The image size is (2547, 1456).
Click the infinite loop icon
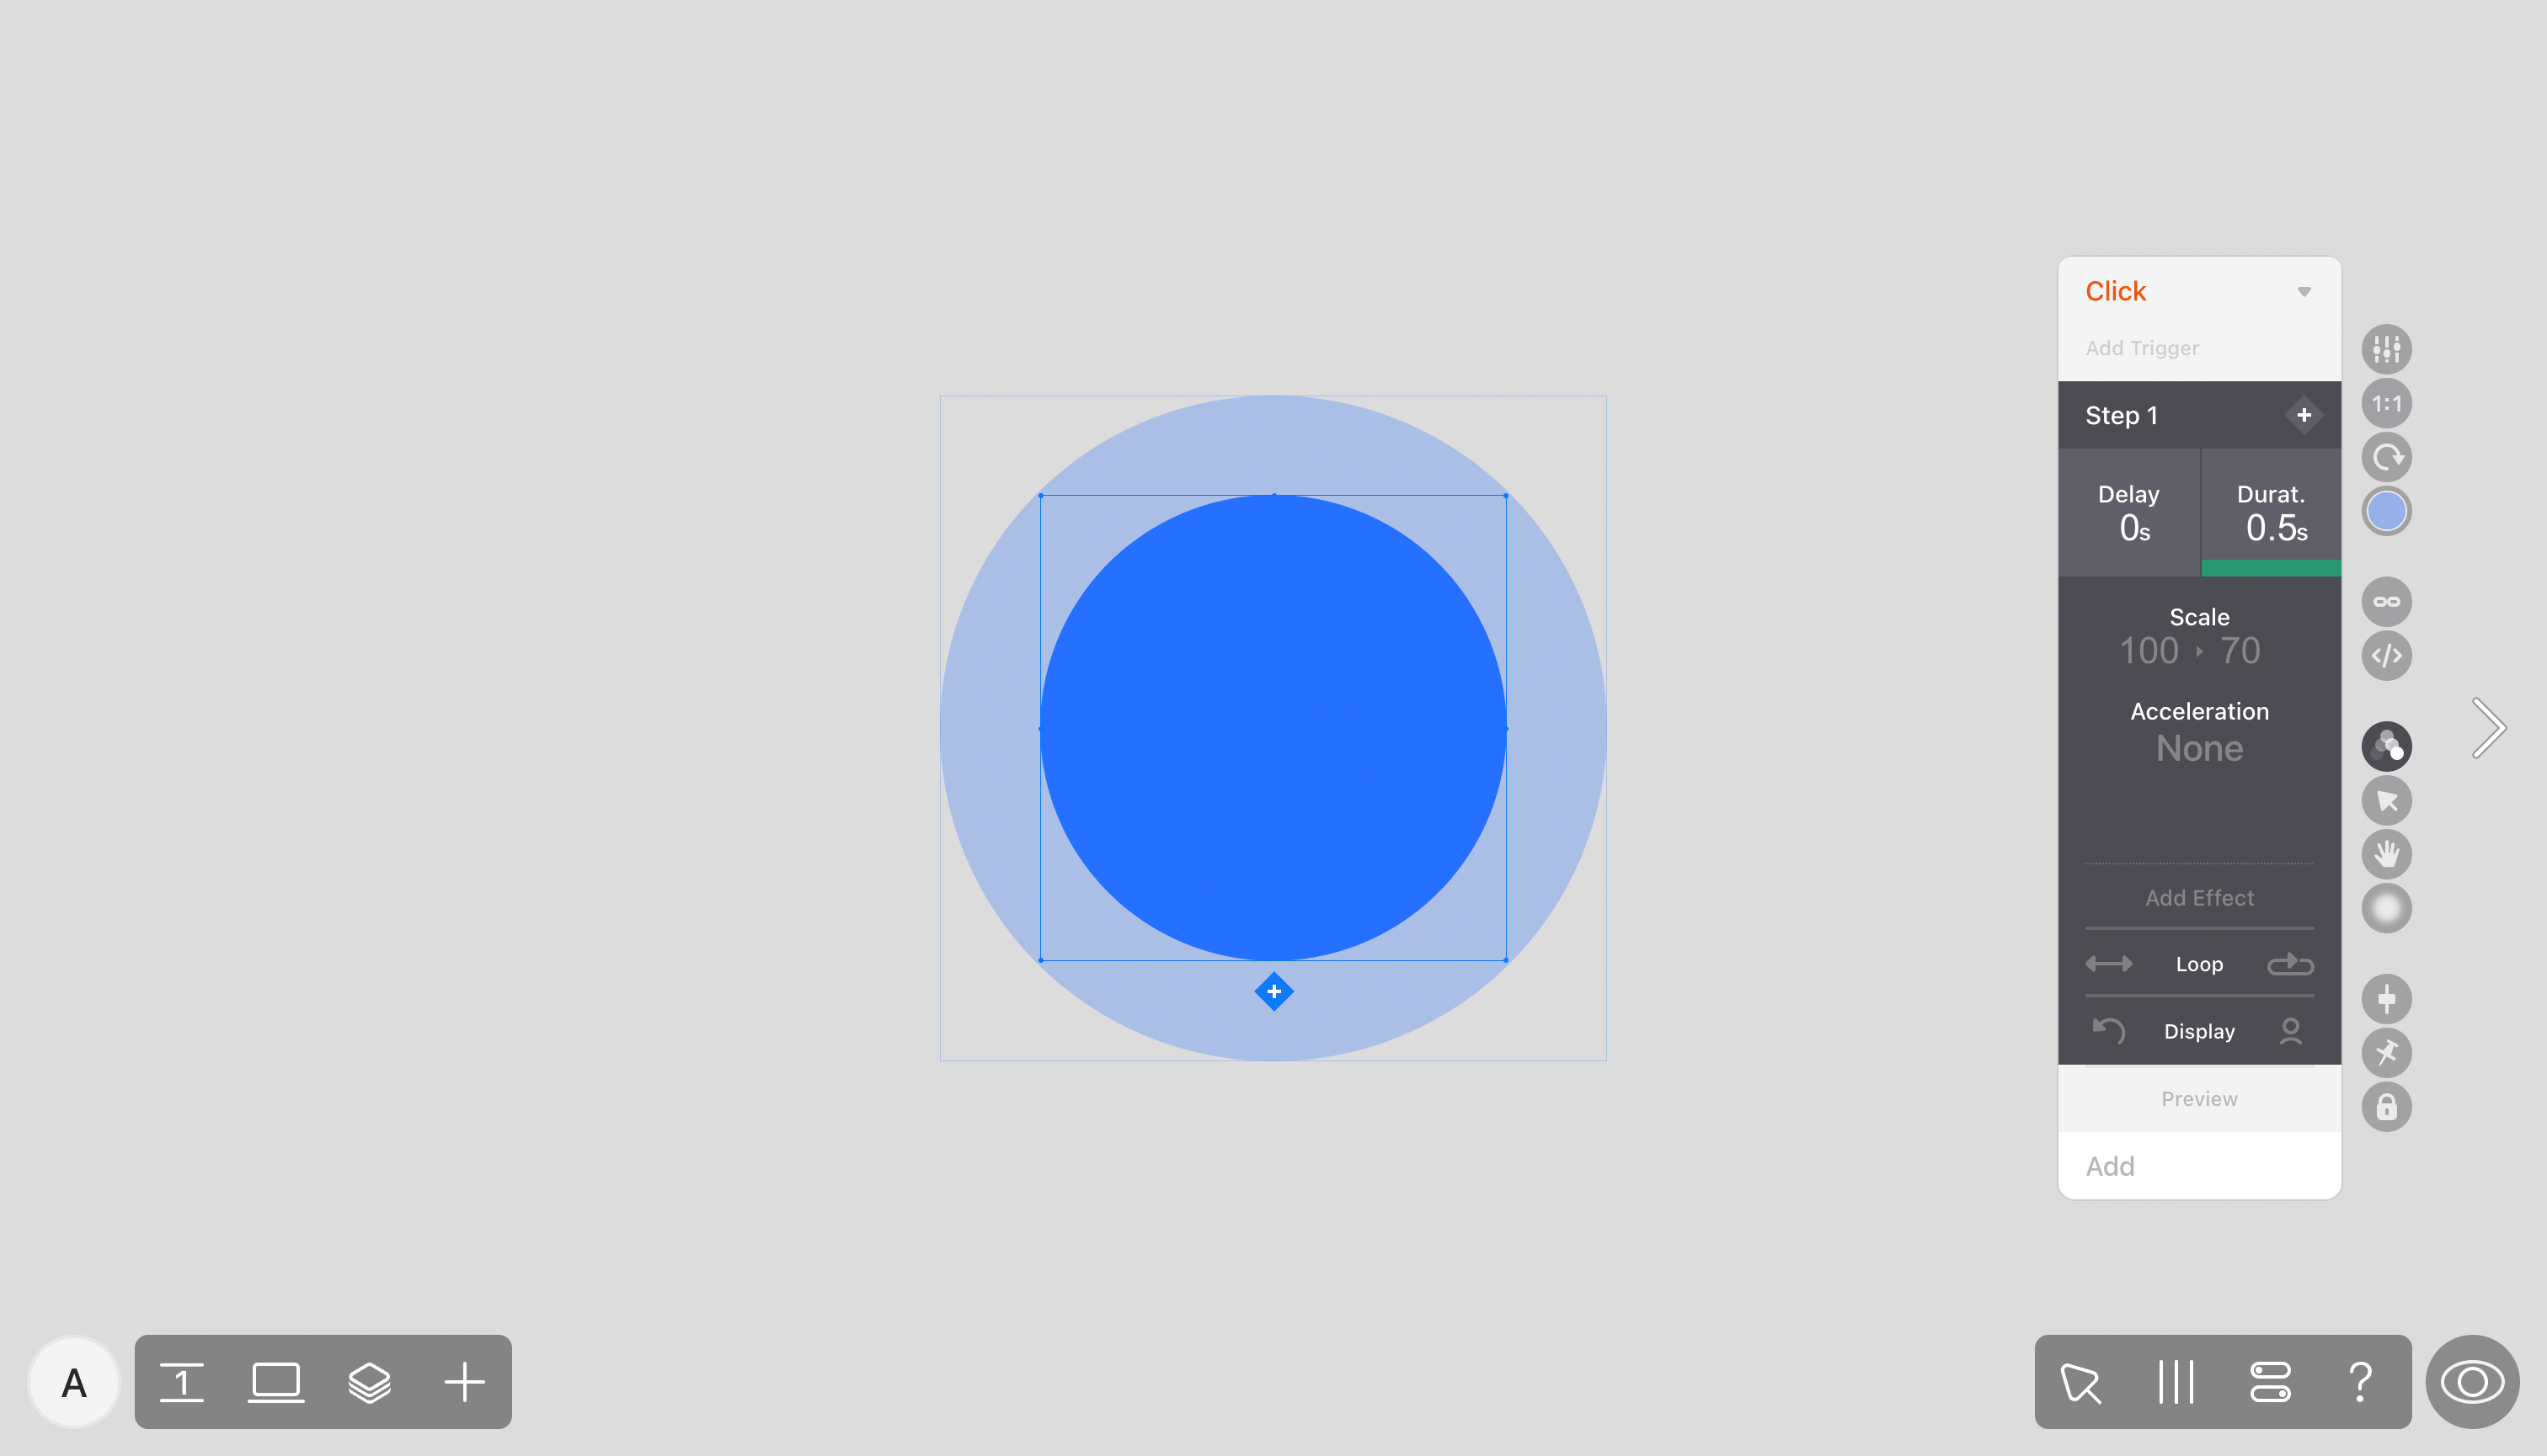[2384, 601]
